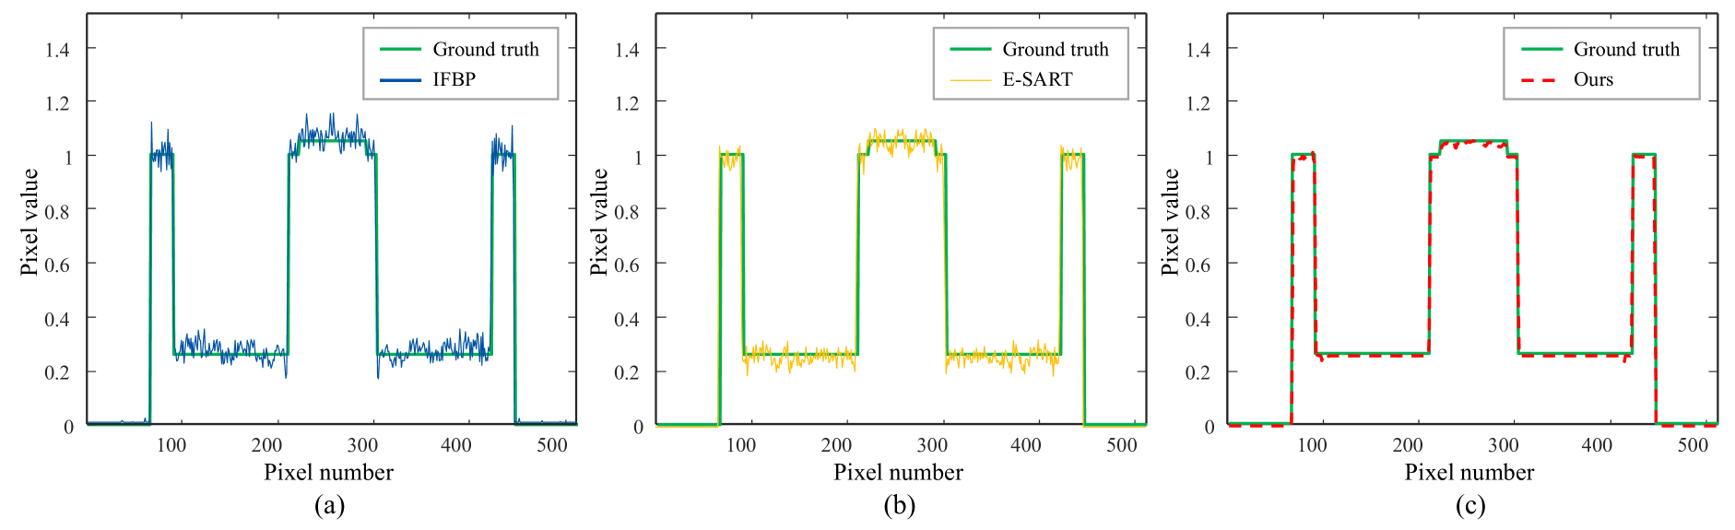Click x-axis tick 100 in plot (b)
The width and height of the screenshot is (1735, 530).
[741, 445]
